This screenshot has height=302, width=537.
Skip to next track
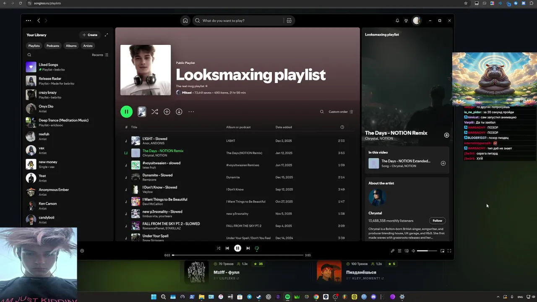pos(248,248)
